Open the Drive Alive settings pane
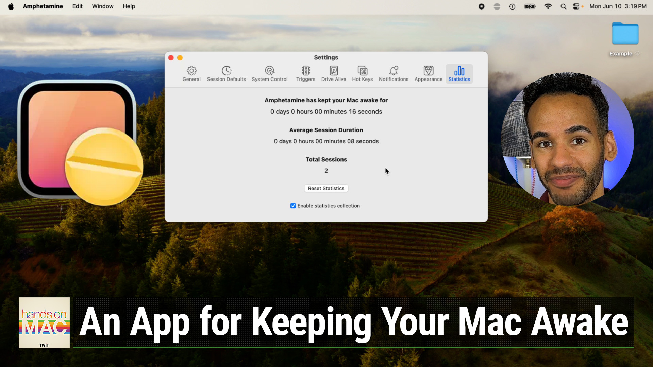Viewport: 653px width, 367px height. [333, 73]
